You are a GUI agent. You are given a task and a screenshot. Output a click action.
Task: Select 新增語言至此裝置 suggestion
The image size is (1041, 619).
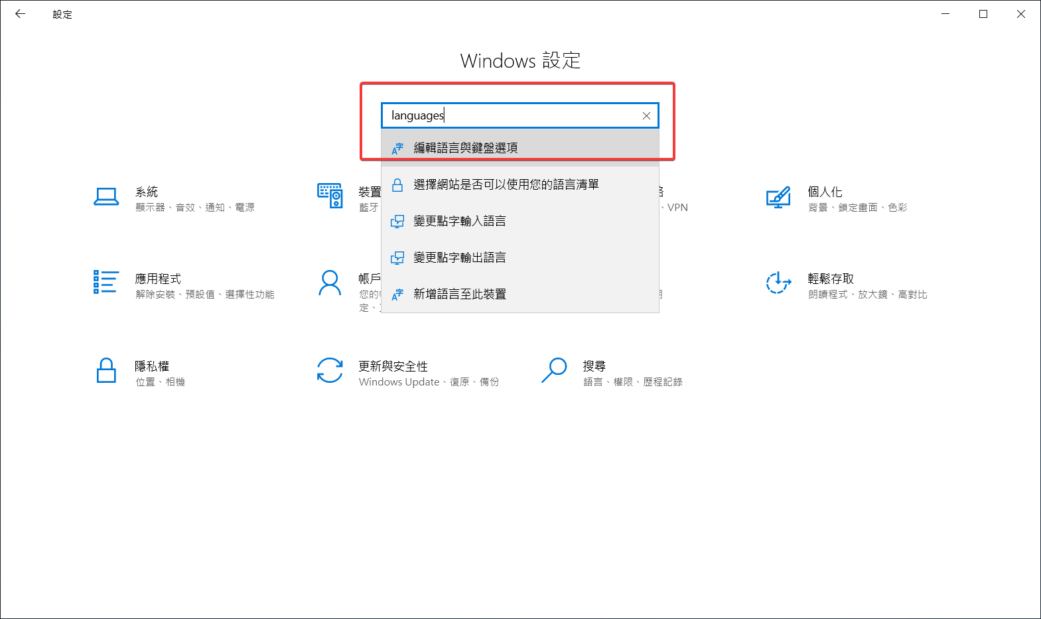(x=459, y=294)
